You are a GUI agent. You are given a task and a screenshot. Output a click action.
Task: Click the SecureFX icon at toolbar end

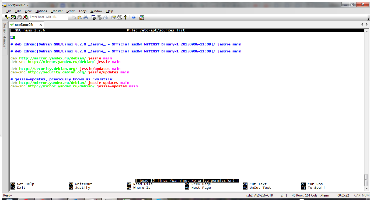tap(142, 17)
